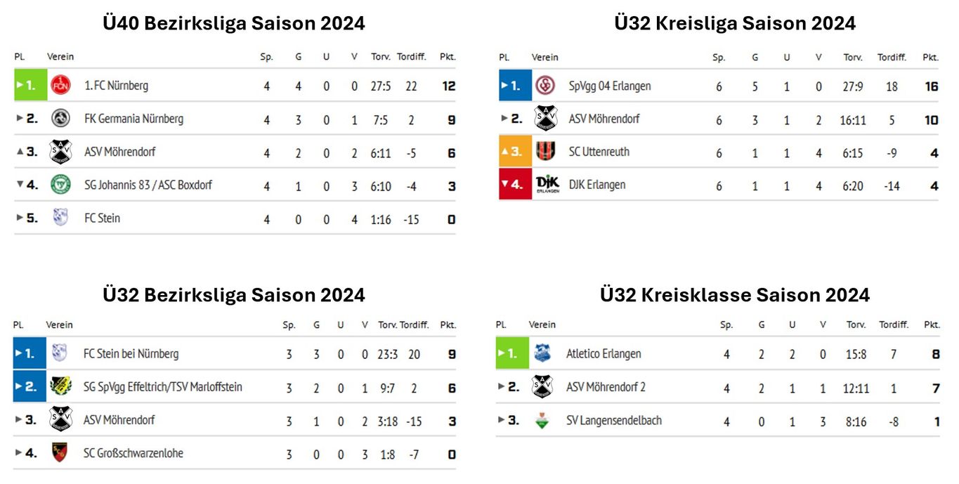Click the FK Germania Nürnberg club logo
This screenshot has height=484, width=959.
[x=61, y=119]
